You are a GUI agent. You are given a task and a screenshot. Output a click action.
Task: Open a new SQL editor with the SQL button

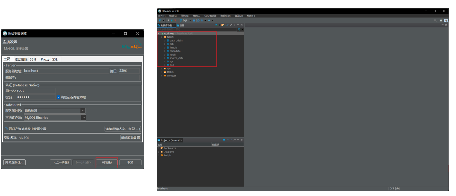pos(183,21)
